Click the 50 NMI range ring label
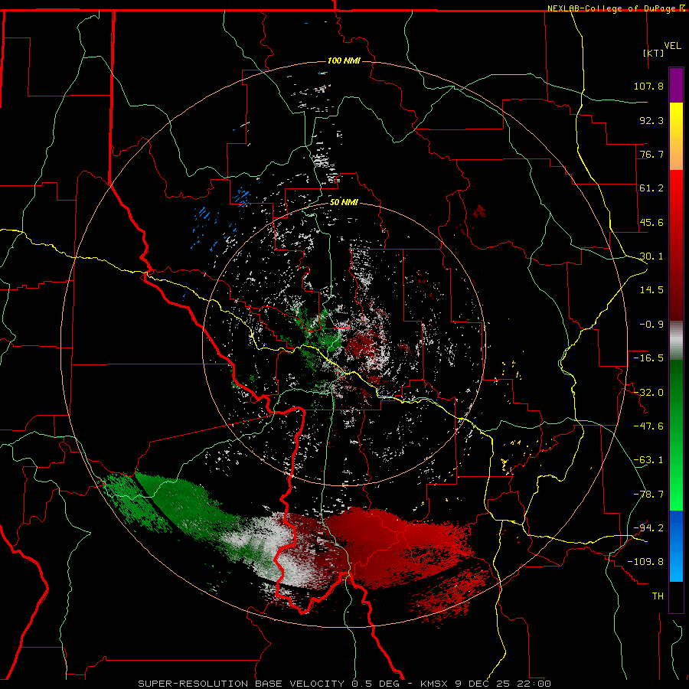 pos(344,203)
